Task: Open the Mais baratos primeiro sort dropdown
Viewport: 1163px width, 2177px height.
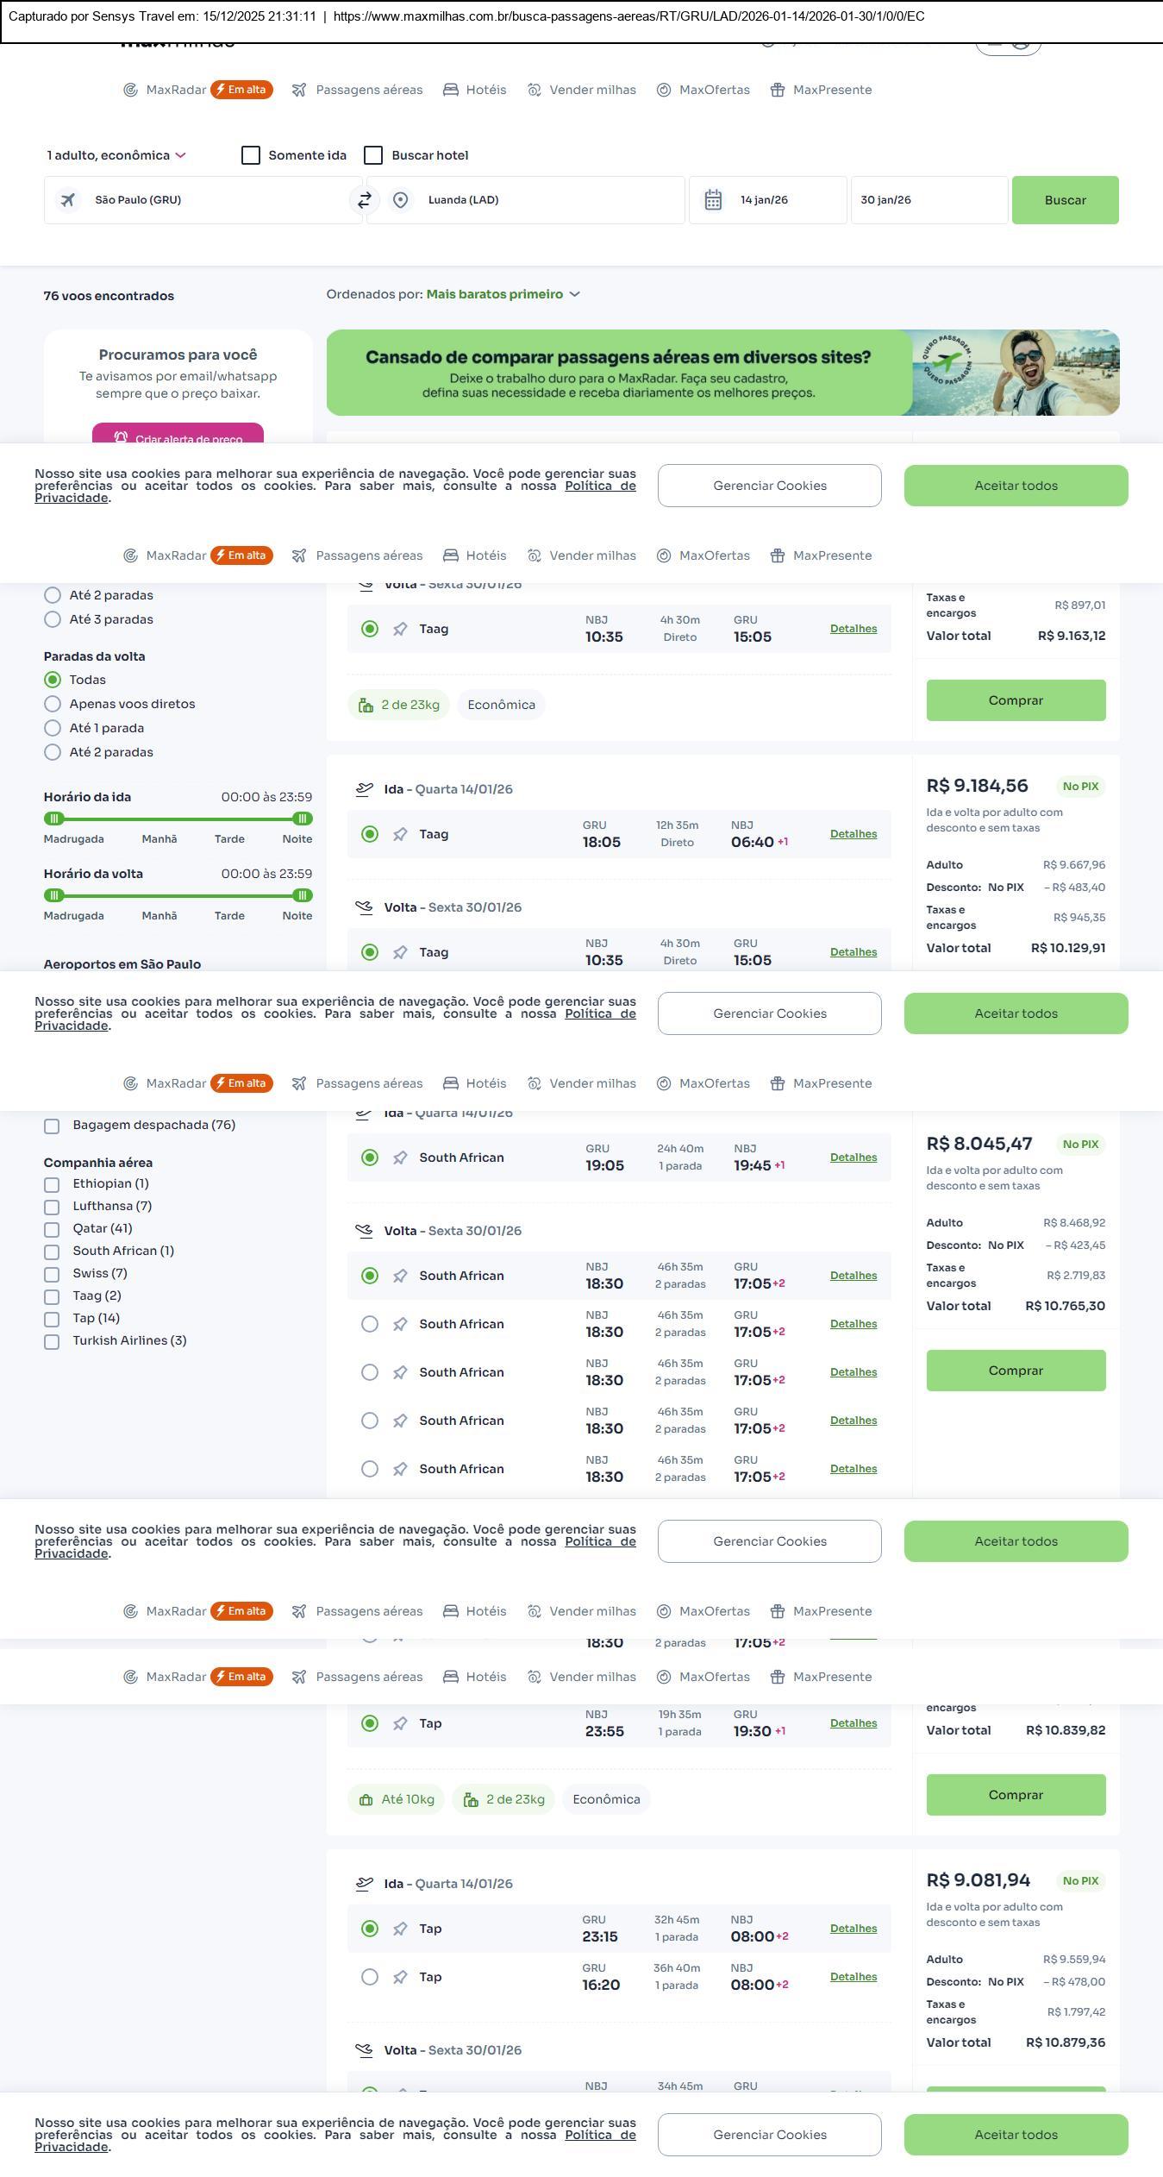Action: click(503, 294)
